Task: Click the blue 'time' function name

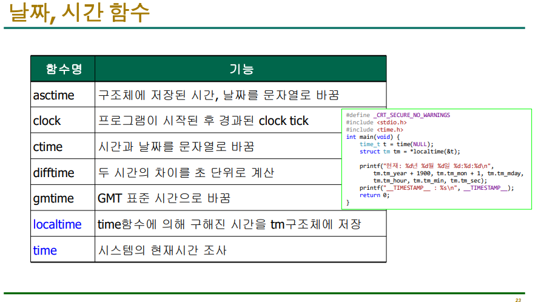Action: (45, 250)
